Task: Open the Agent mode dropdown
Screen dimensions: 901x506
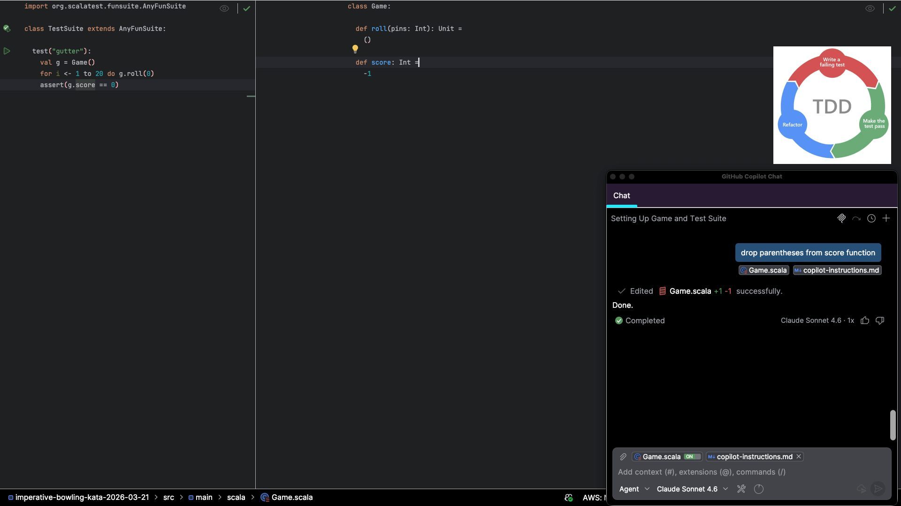Action: coord(634,489)
